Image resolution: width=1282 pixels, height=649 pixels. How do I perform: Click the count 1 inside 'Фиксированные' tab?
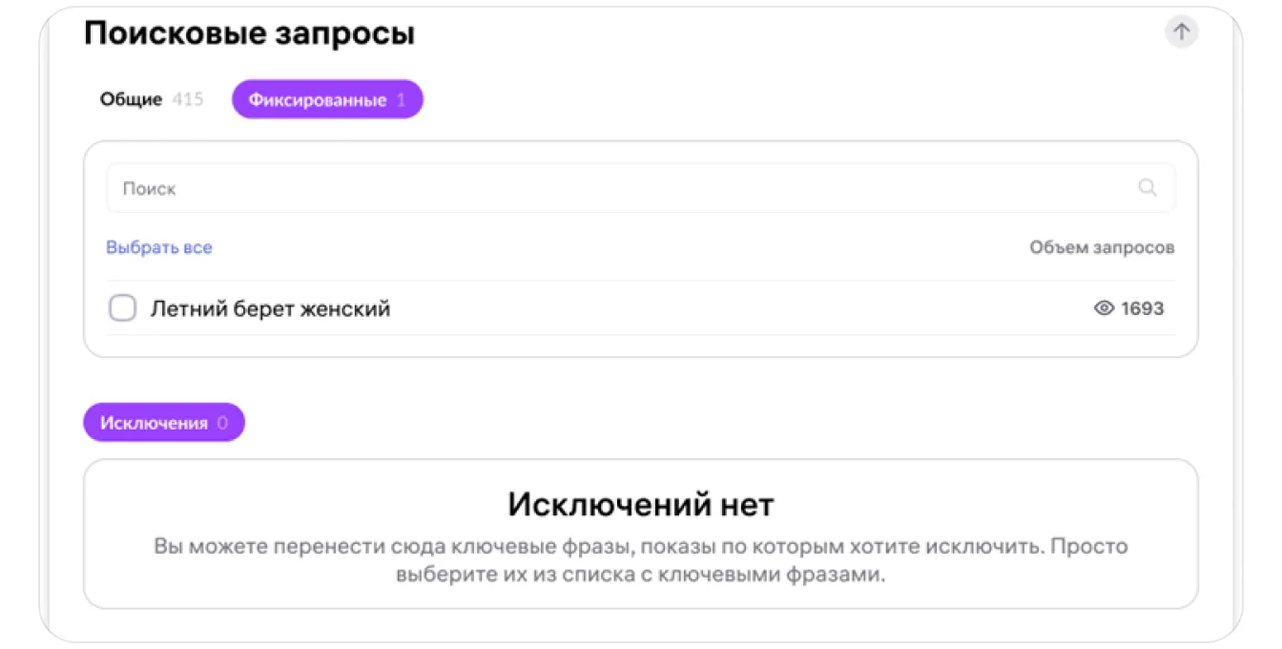[x=401, y=99]
